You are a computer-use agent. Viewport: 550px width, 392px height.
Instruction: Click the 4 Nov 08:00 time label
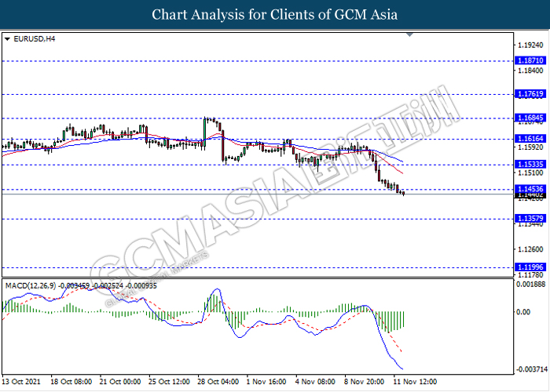click(x=315, y=382)
